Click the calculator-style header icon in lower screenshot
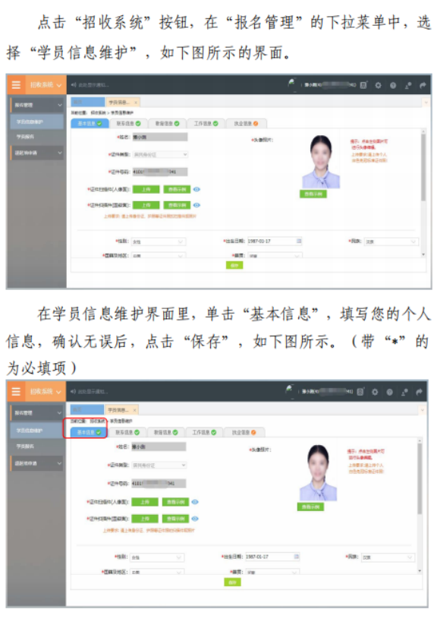Screen dimensions: 437x628 pyautogui.click(x=360, y=392)
